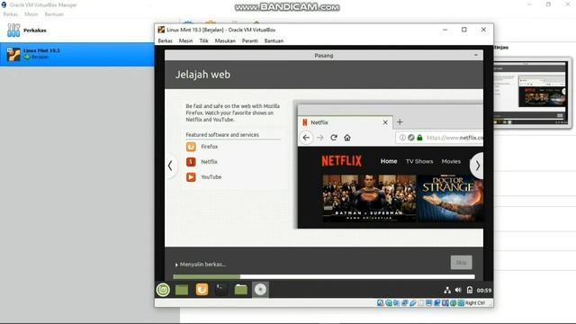Click the Netflix icon in featured software list
The height and width of the screenshot is (324, 576).
pos(191,162)
